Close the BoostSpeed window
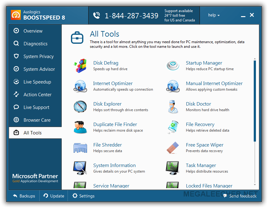The width and height of the screenshot is (268, 208). (252, 15)
